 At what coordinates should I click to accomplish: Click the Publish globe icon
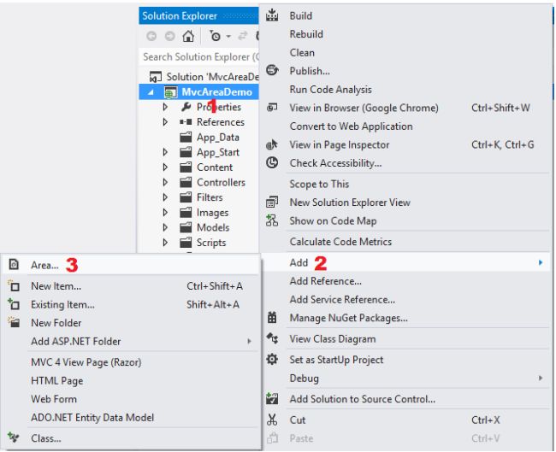click(x=272, y=71)
